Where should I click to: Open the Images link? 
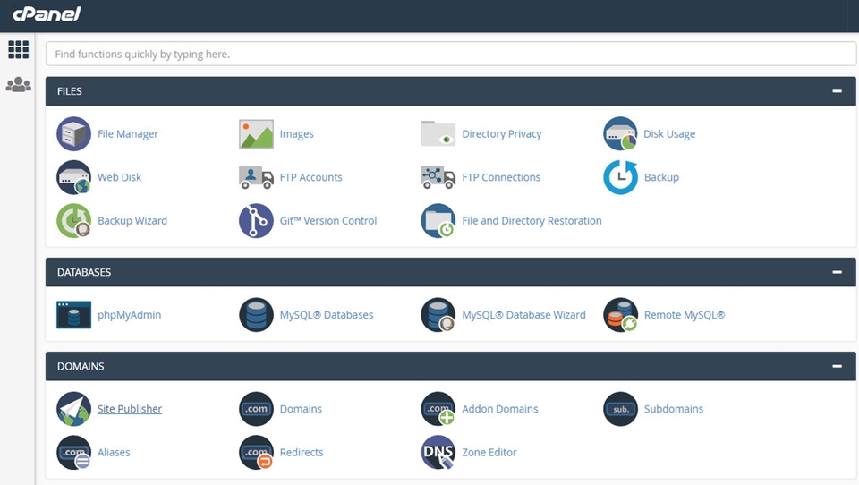pos(296,133)
